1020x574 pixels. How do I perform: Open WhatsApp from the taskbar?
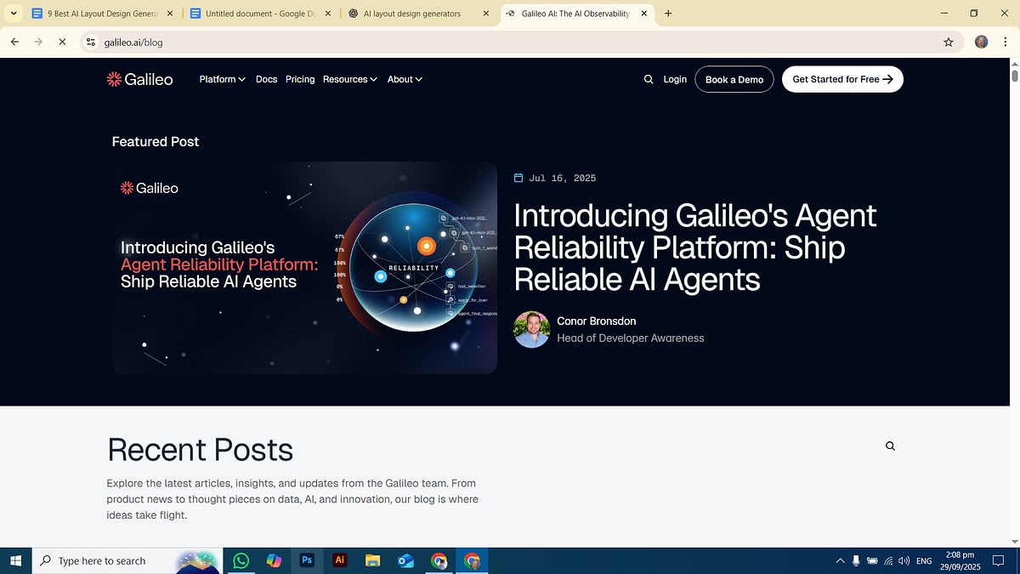(x=241, y=560)
